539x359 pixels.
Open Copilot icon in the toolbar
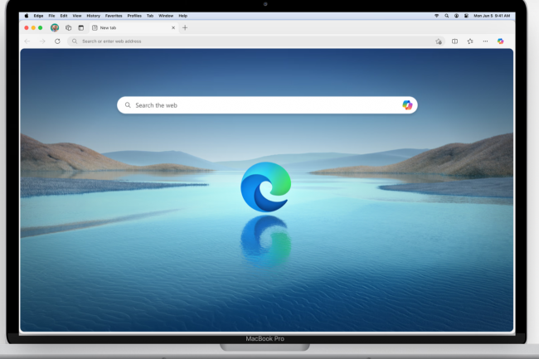pyautogui.click(x=500, y=41)
